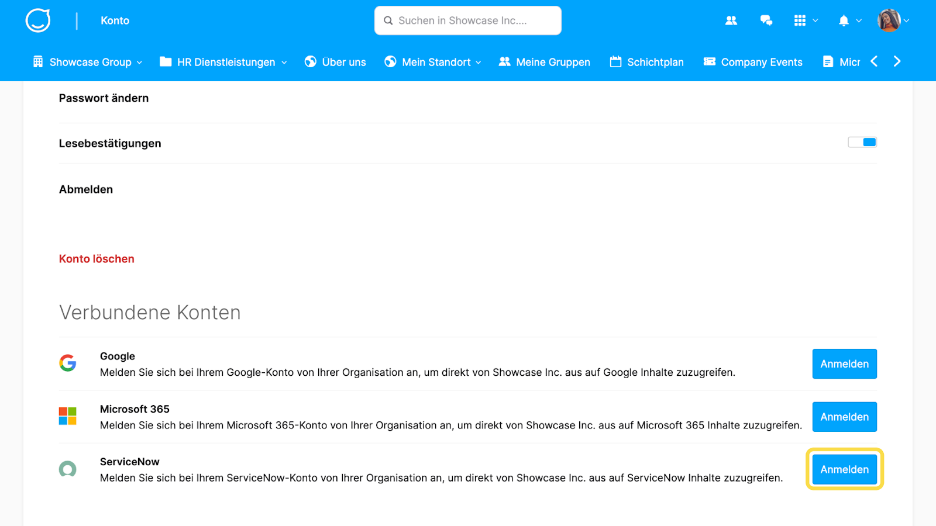Click the document icon beside Micr
The height and width of the screenshot is (526, 936).
828,62
